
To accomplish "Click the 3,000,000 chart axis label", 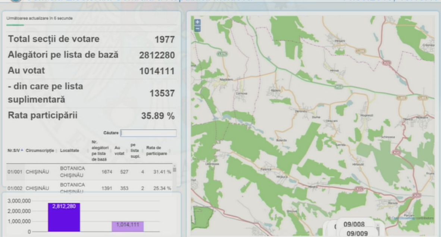I will point(19,201).
